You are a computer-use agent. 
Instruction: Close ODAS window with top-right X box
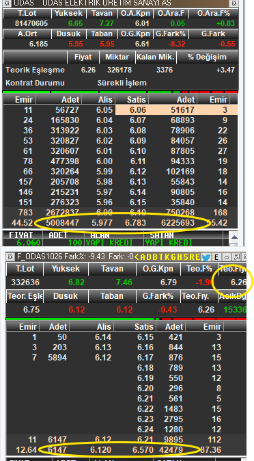tap(234, 3)
